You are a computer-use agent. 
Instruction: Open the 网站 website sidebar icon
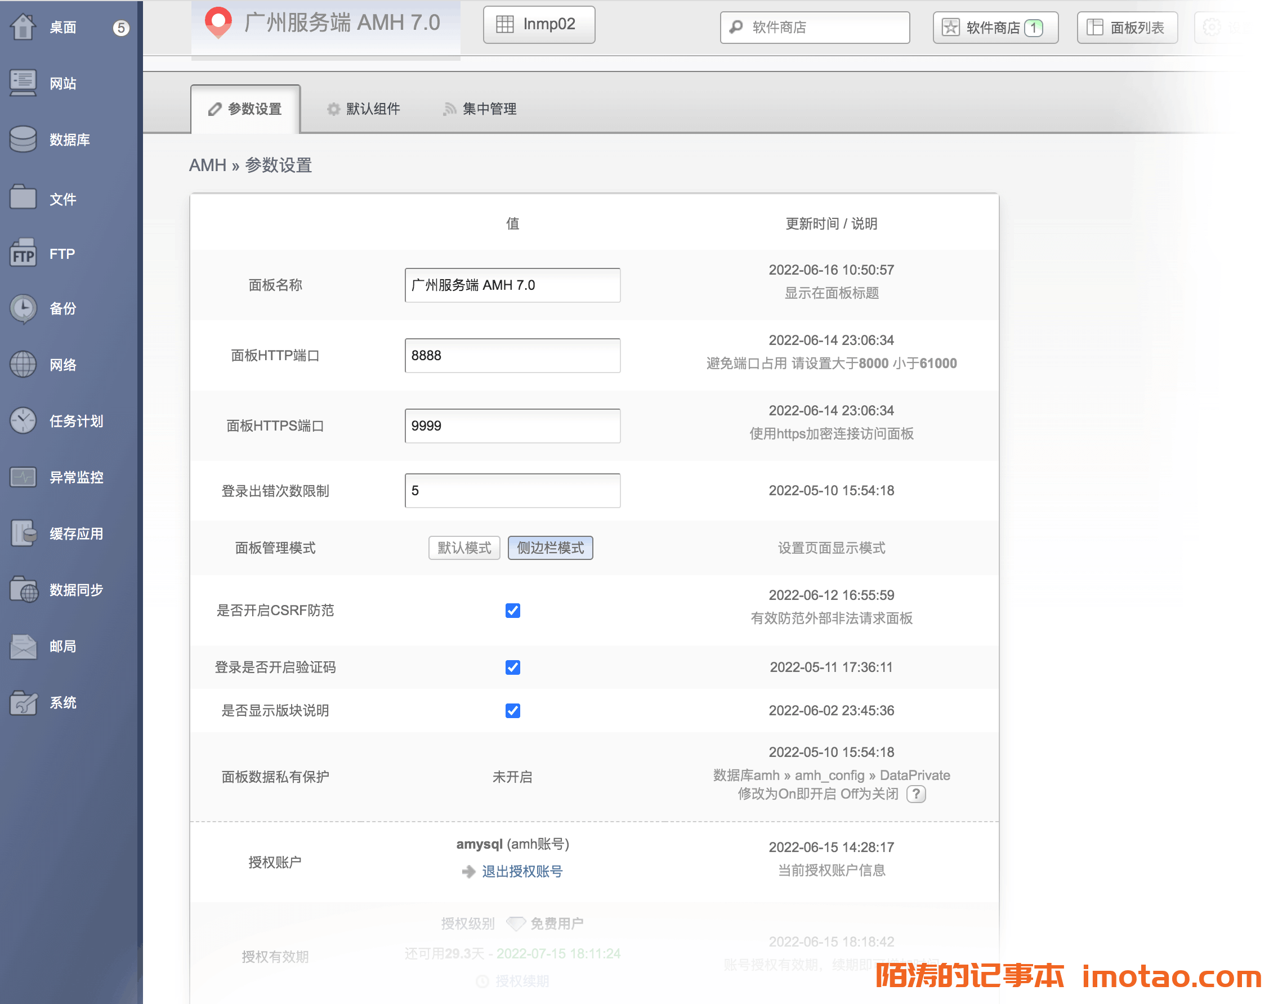pyautogui.click(x=23, y=83)
